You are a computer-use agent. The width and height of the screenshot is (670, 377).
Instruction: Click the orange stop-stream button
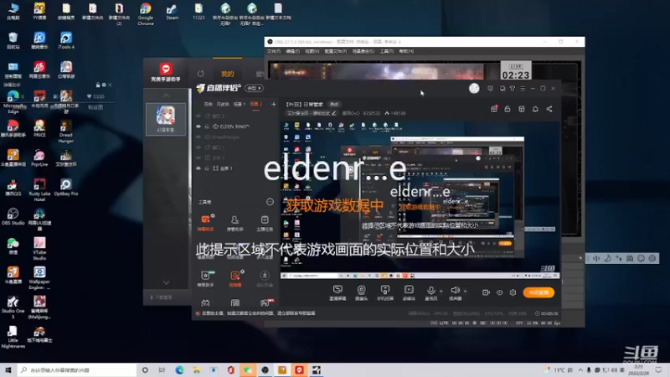pyautogui.click(x=539, y=292)
